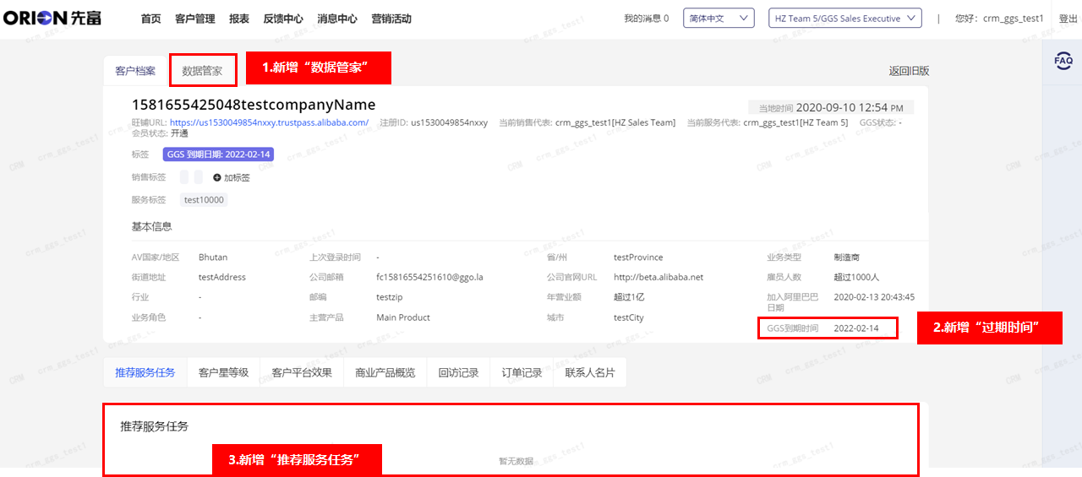The width and height of the screenshot is (1082, 477).
Task: Click the GGS 到期日期: 2022-02-14 tag
Action: (x=218, y=154)
